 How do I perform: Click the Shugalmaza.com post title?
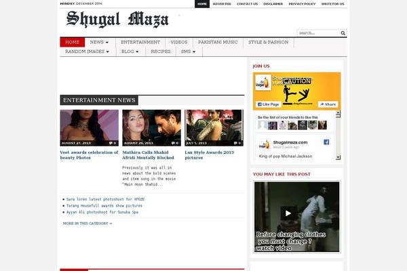coord(290,142)
